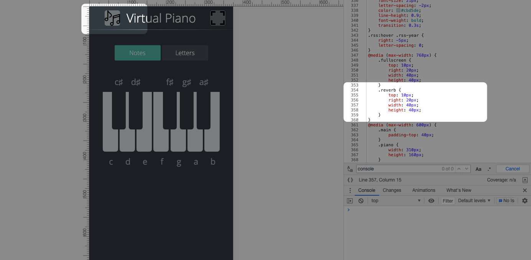The image size is (531, 260).
Task: Create live expression with eye icon
Action: point(431,201)
